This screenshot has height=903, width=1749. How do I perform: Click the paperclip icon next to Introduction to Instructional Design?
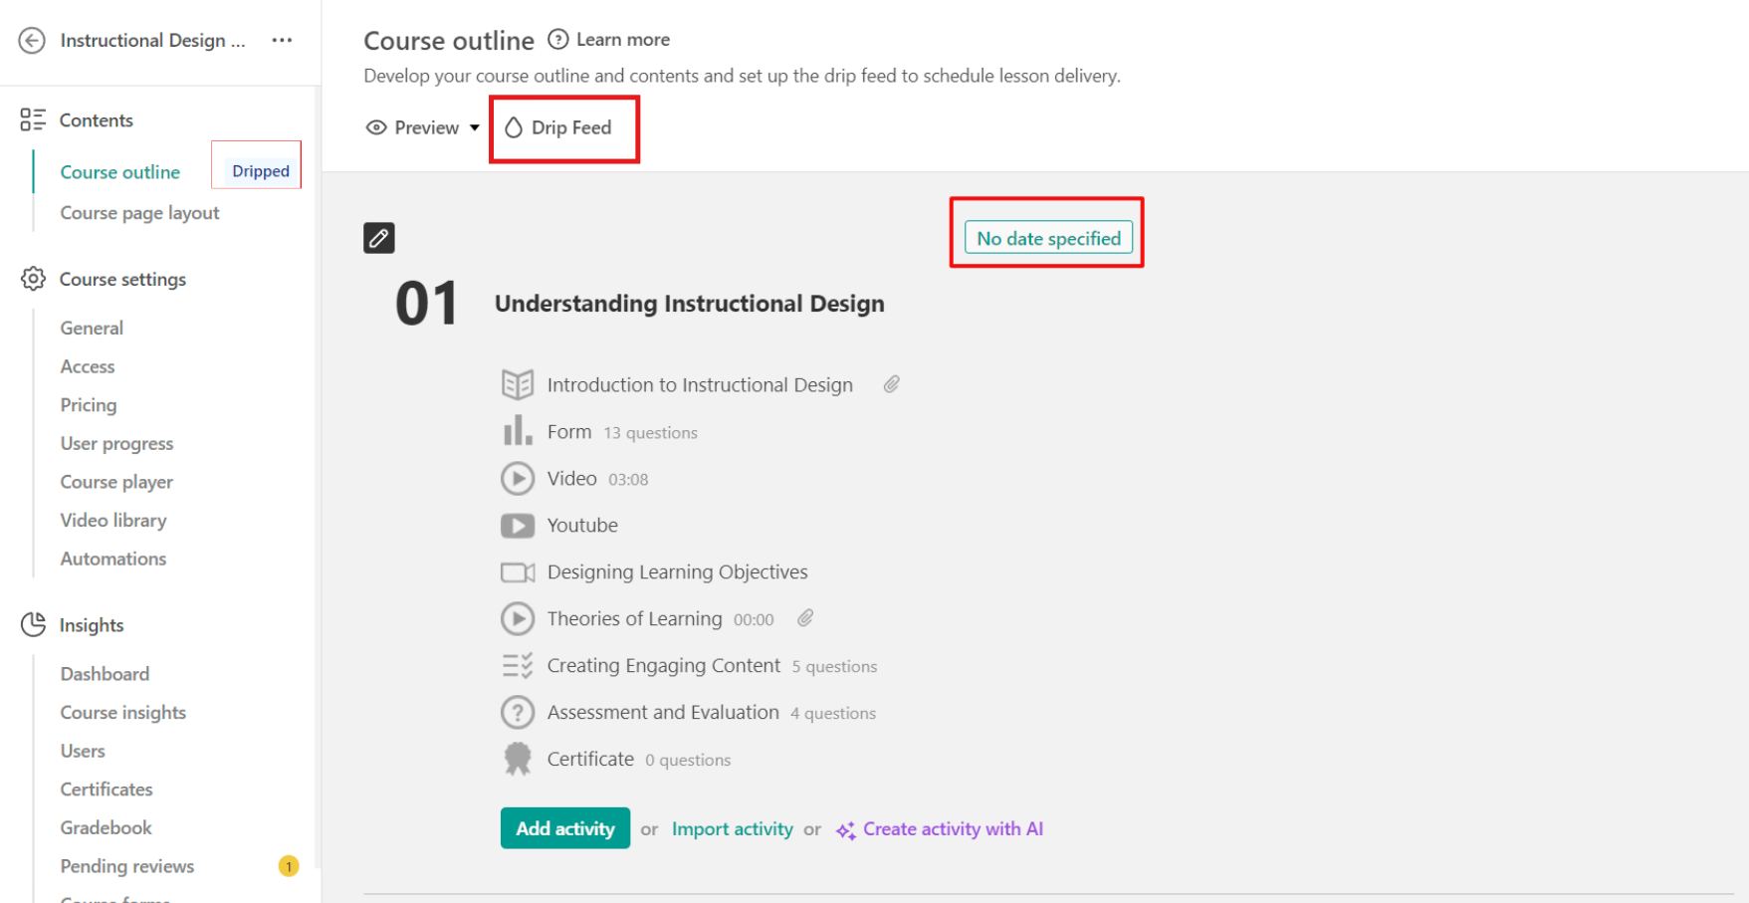pyautogui.click(x=891, y=384)
